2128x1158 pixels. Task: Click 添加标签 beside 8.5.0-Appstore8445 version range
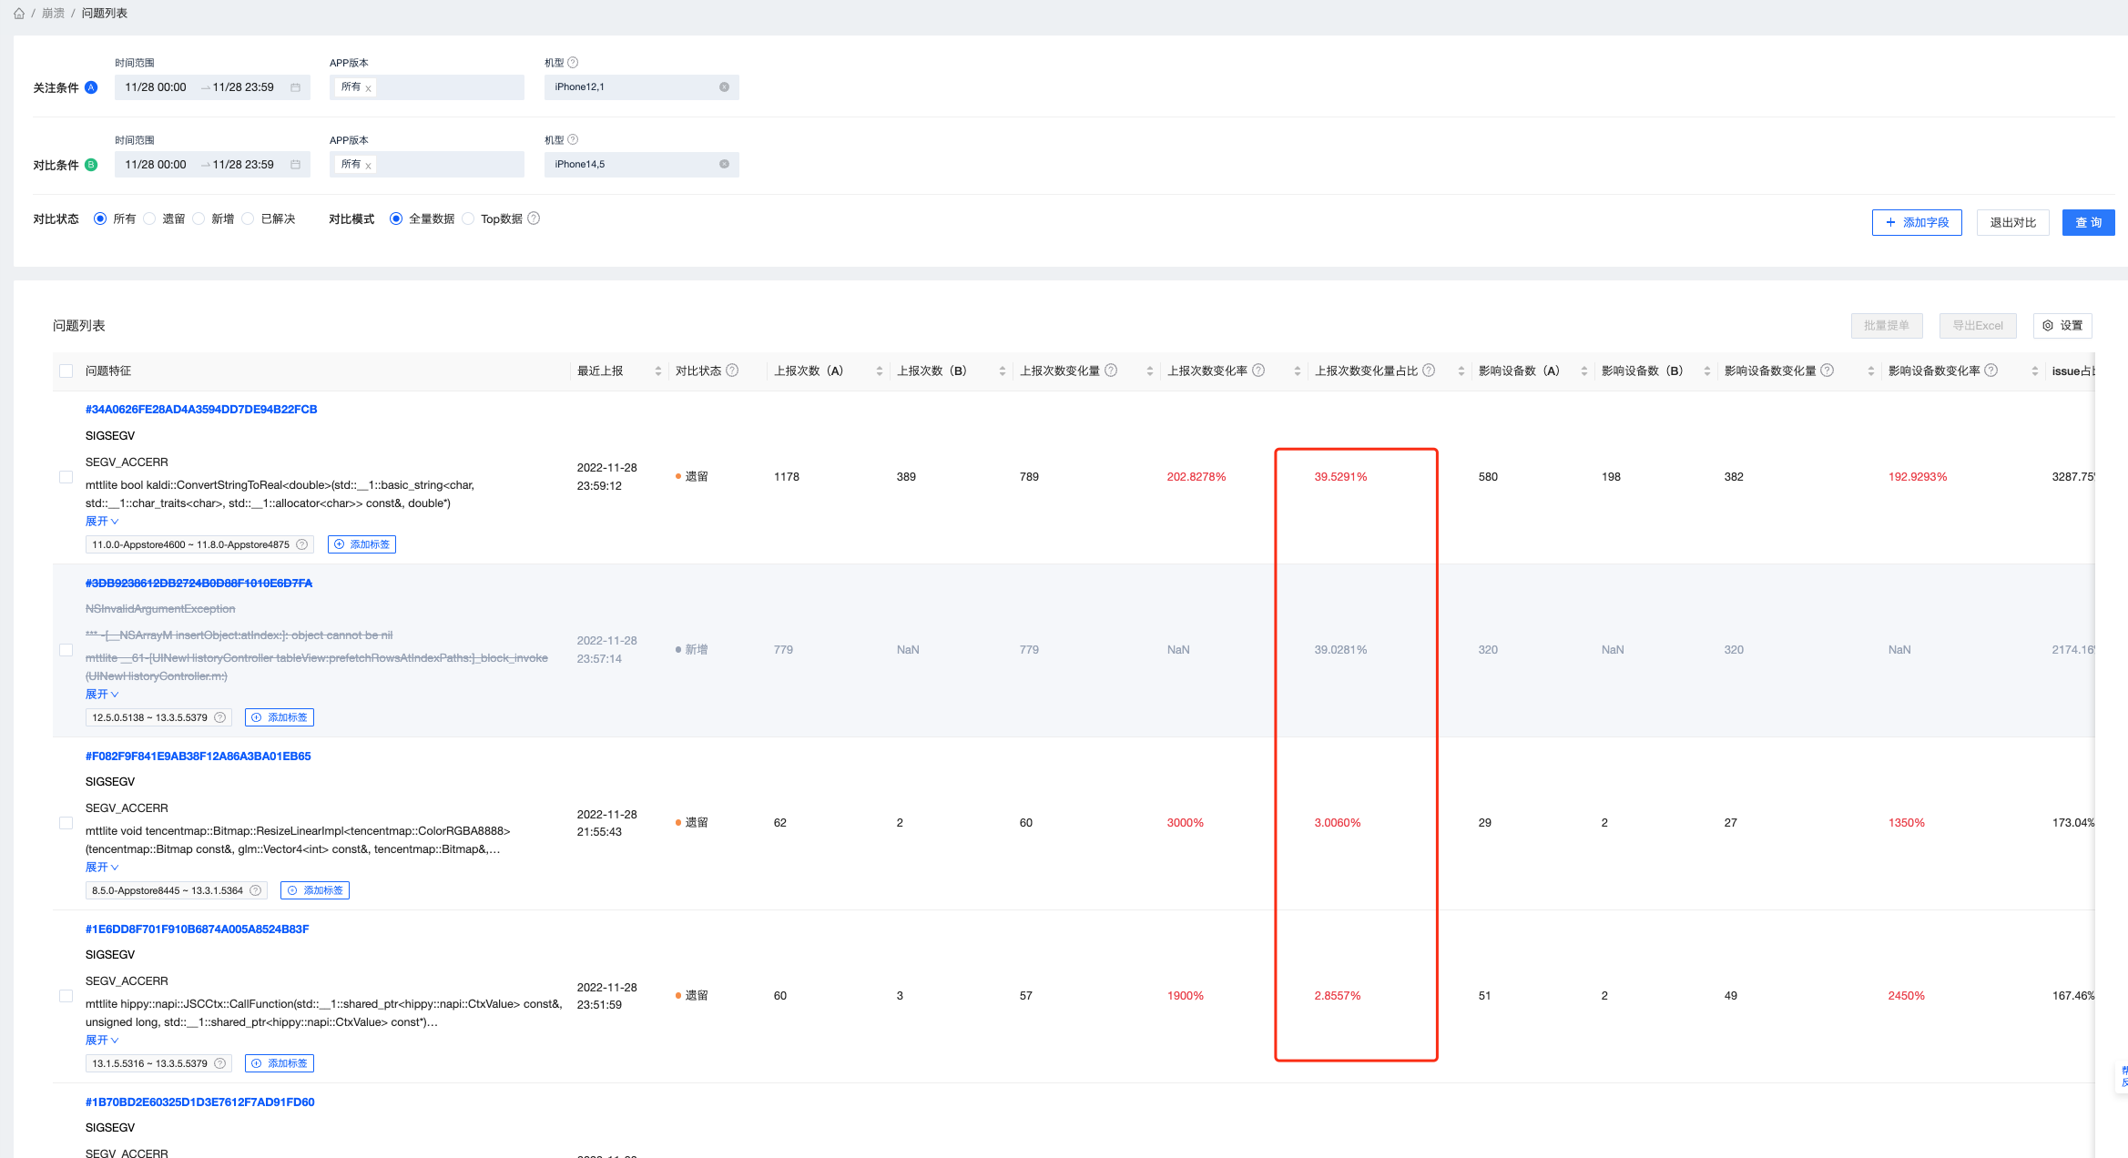(x=315, y=890)
